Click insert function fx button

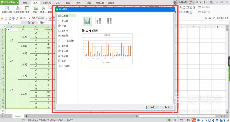pos(33,23)
